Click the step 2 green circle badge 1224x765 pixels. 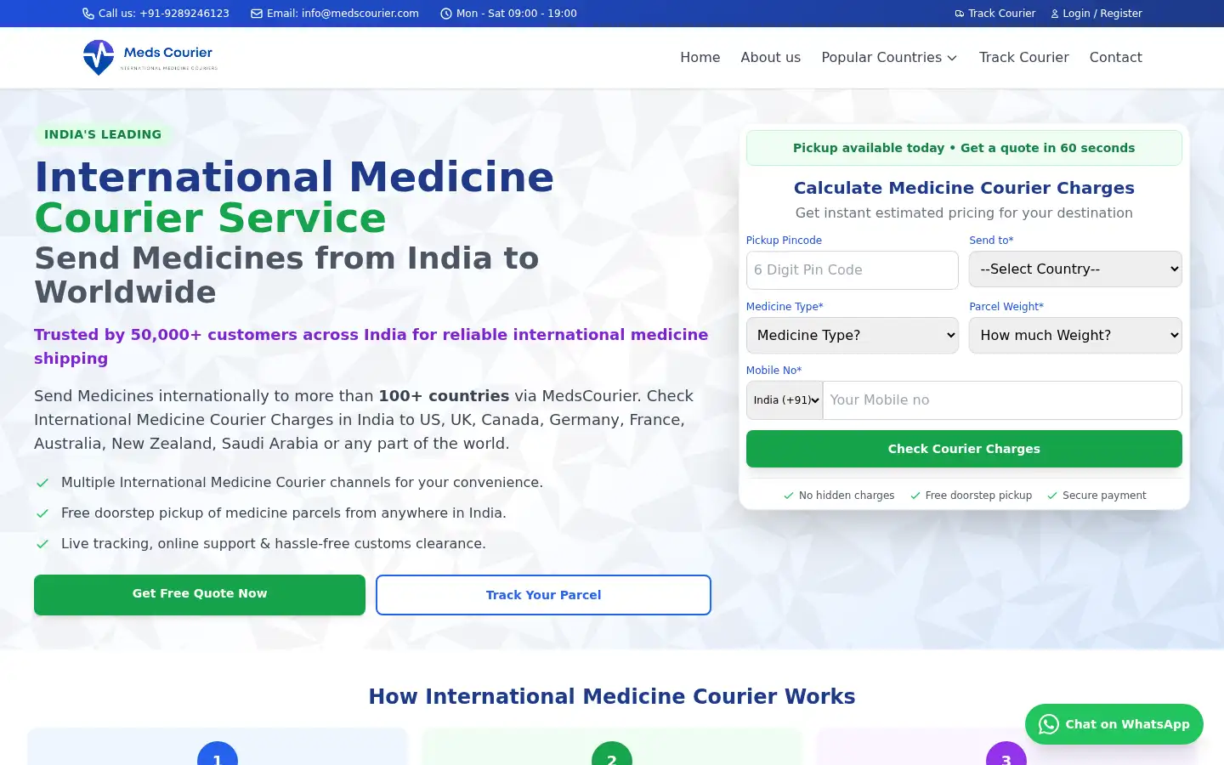click(x=612, y=754)
